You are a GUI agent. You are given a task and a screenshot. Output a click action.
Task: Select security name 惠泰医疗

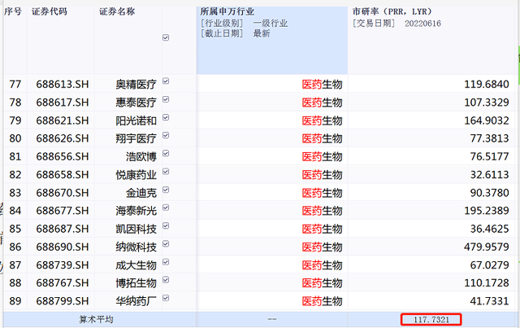(136, 103)
